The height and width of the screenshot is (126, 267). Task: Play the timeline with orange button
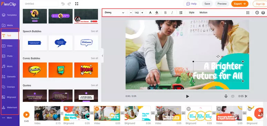(x=27, y=115)
